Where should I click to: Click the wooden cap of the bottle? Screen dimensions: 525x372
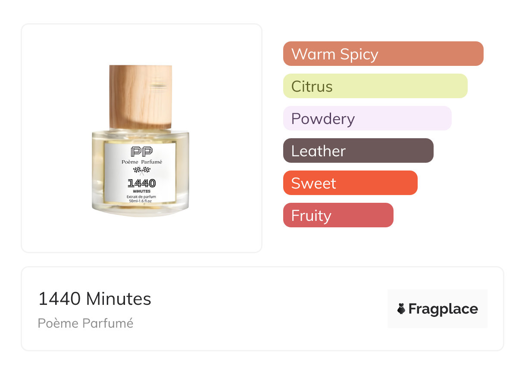(141, 97)
